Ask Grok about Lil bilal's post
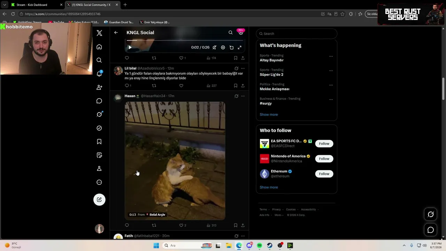This screenshot has width=446, height=251. coord(236,68)
